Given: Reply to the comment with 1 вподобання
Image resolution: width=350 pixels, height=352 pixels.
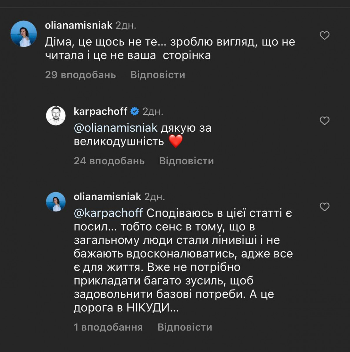Looking at the screenshot, I should [185, 327].
